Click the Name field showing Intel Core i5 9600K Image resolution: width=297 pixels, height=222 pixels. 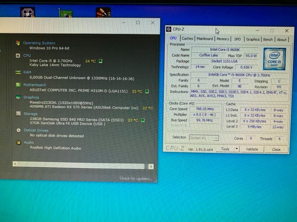225,50
